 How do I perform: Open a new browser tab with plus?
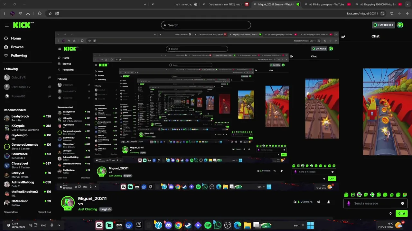(145, 4)
